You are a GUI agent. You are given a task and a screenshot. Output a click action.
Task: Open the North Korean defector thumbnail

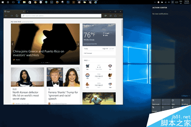pos(27,77)
